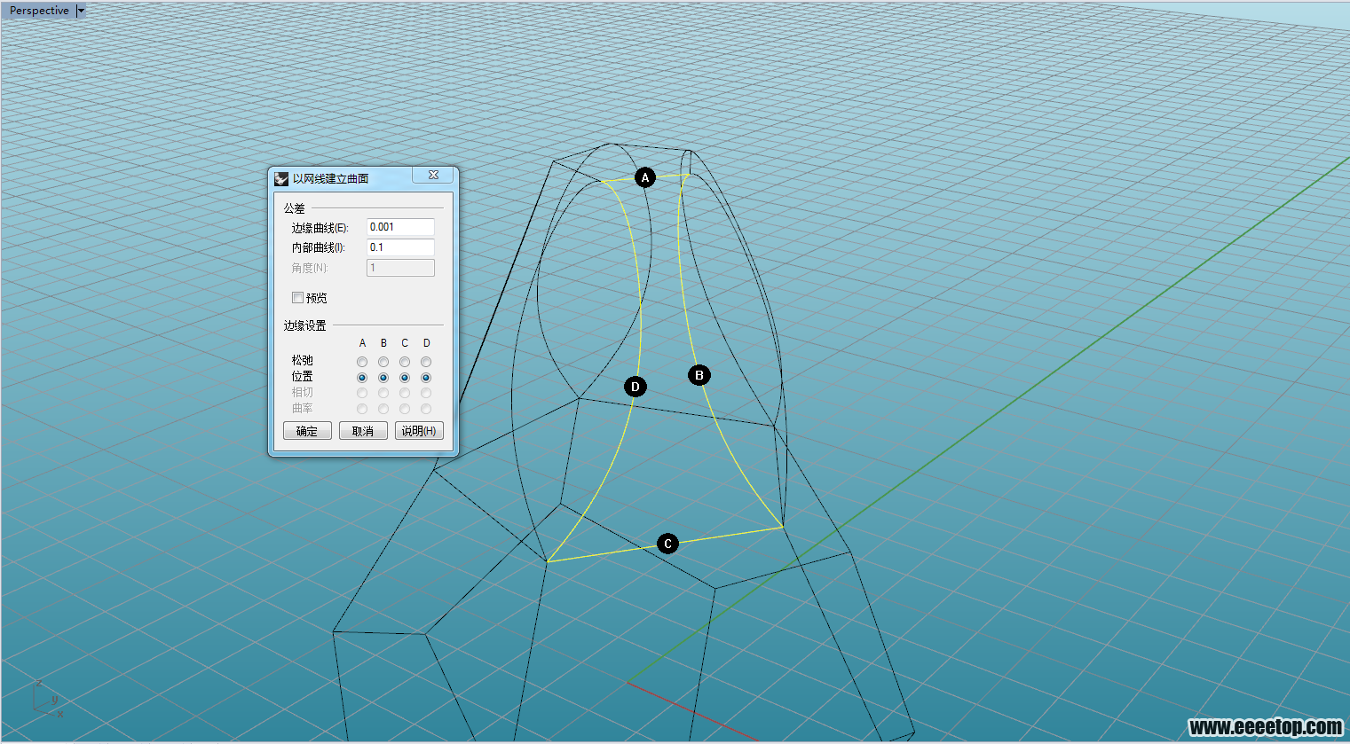The image size is (1350, 744).
Task: Select 松弛 radio for edge C
Action: [x=405, y=362]
